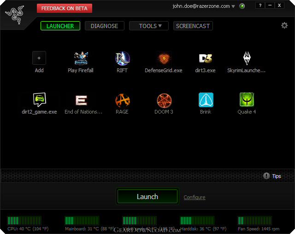Open the SCREENCAST tab

[193, 26]
